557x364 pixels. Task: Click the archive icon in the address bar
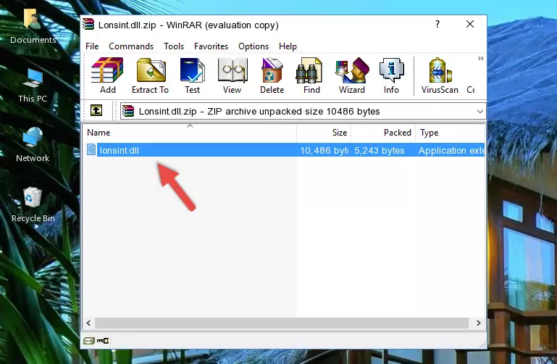pyautogui.click(x=128, y=111)
